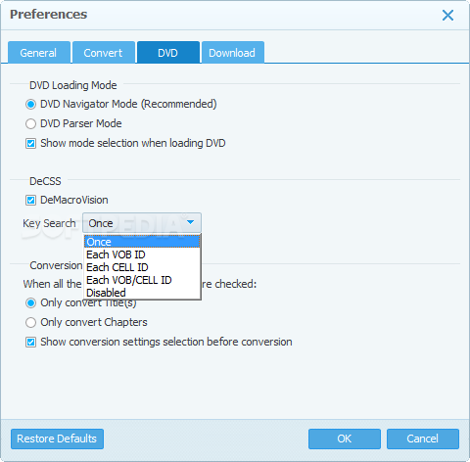Go to the Download tab
Screen dimensions: 470x462
(233, 52)
